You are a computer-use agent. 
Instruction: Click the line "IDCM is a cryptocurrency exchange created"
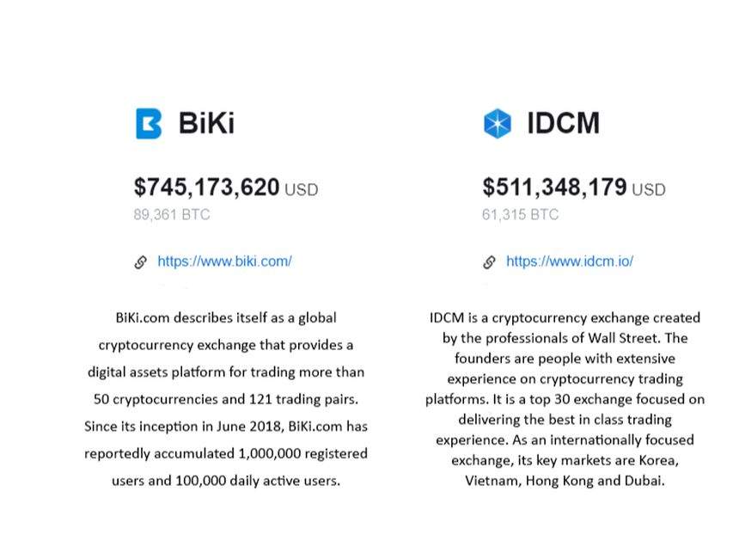coord(565,318)
